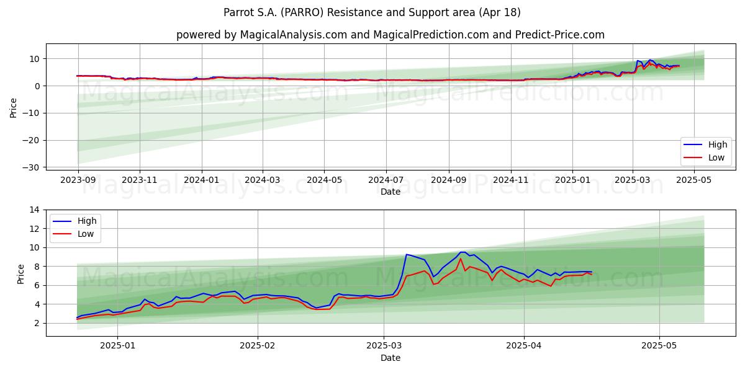Click the 'Price' axis label of the top chart

pyautogui.click(x=14, y=107)
